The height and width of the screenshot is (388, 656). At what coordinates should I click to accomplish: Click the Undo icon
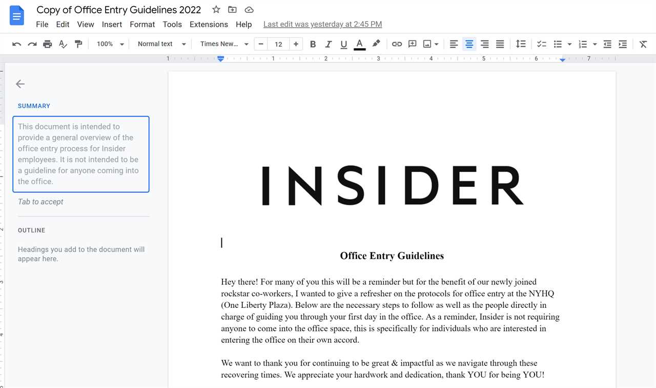click(x=16, y=44)
